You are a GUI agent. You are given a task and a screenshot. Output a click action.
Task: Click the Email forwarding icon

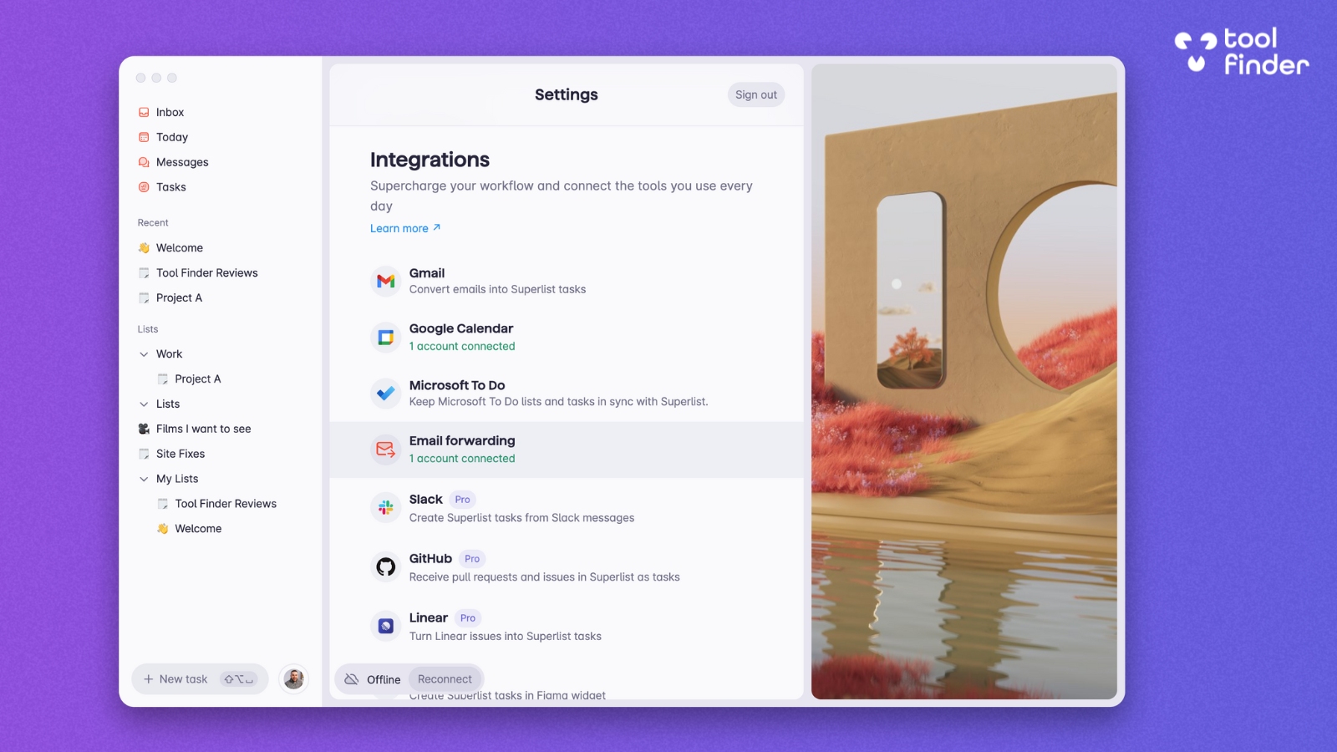[x=385, y=450]
